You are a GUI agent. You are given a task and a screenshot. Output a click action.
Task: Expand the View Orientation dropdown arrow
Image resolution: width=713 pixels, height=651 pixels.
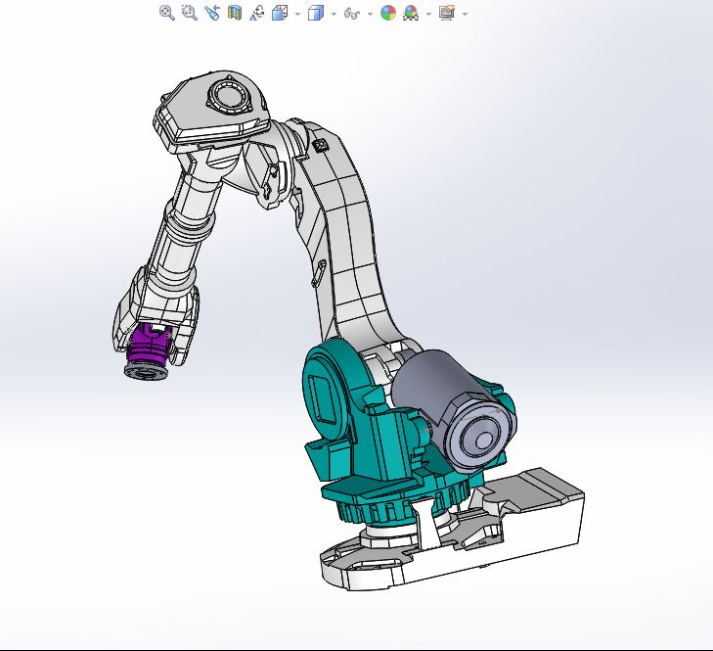pyautogui.click(x=298, y=14)
